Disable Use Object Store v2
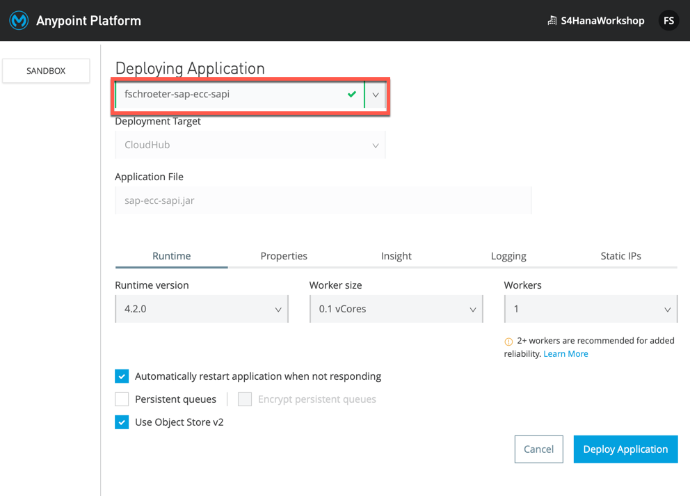This screenshot has width=690, height=496. [x=122, y=422]
